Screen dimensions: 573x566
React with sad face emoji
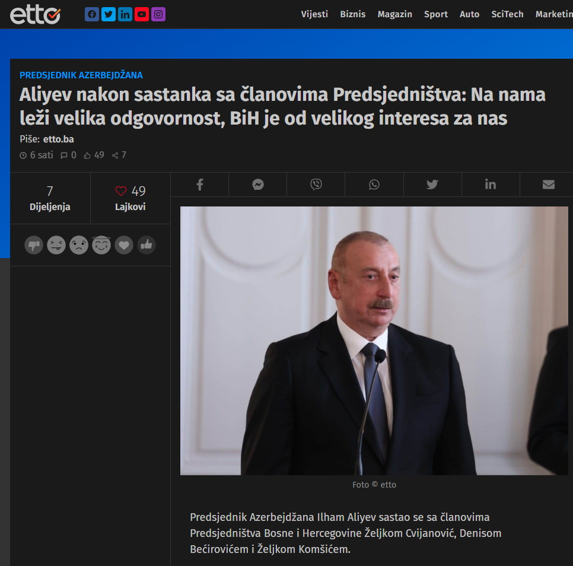click(79, 245)
